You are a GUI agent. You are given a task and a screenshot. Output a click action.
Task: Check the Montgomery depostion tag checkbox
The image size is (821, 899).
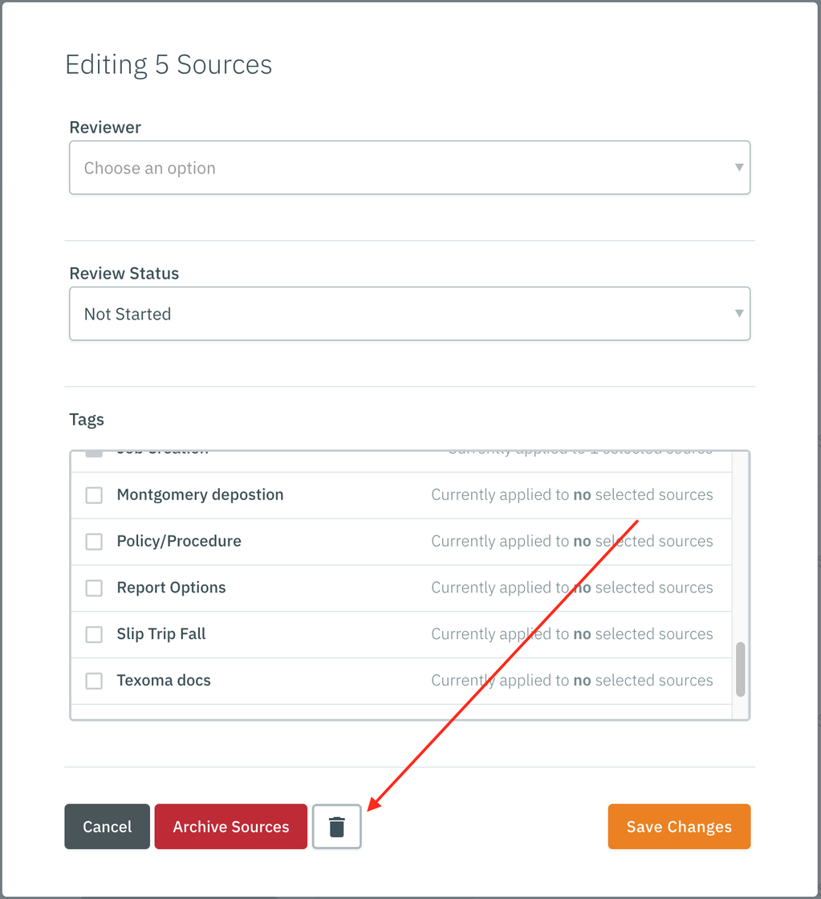point(93,495)
